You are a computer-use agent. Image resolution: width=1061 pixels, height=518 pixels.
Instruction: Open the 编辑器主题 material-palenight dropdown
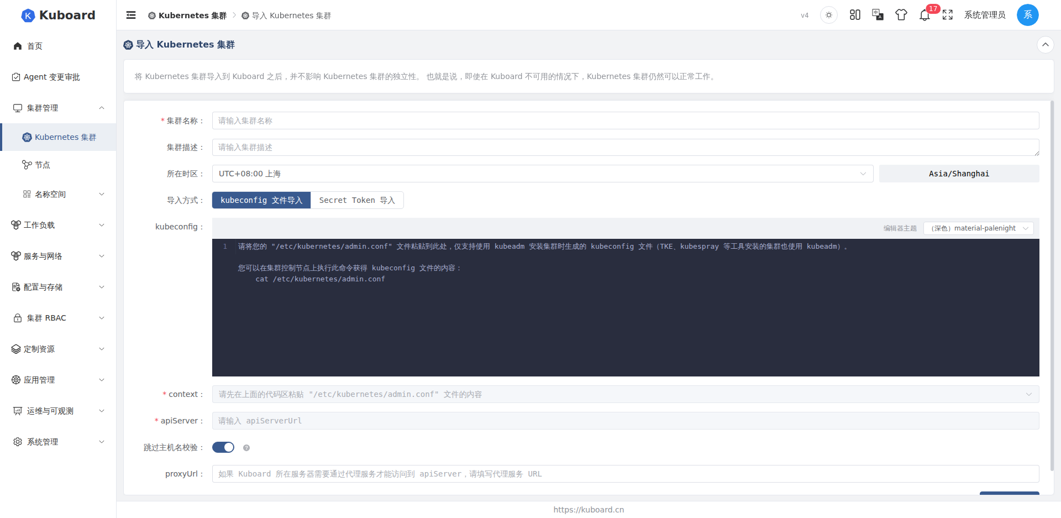(x=979, y=228)
